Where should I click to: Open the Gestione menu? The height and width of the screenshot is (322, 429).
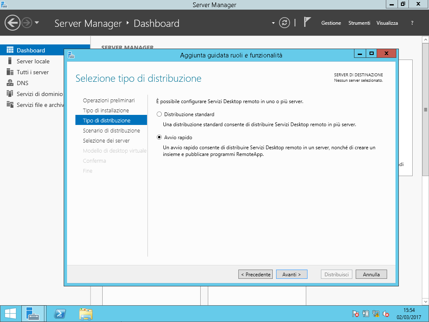click(331, 23)
